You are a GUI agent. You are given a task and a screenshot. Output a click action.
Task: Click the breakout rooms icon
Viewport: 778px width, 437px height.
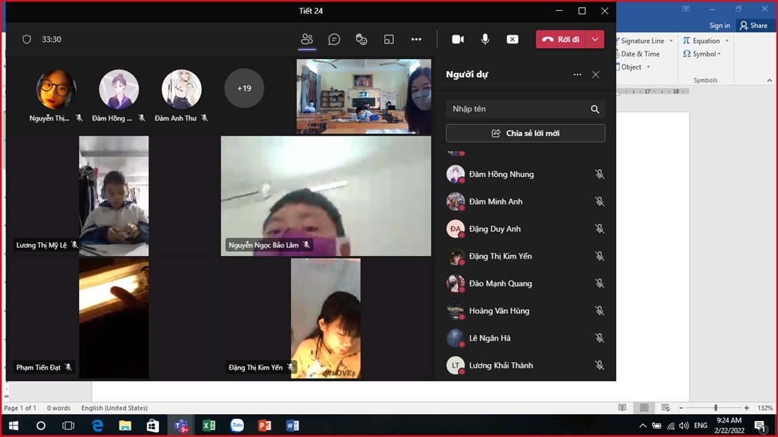click(x=389, y=40)
